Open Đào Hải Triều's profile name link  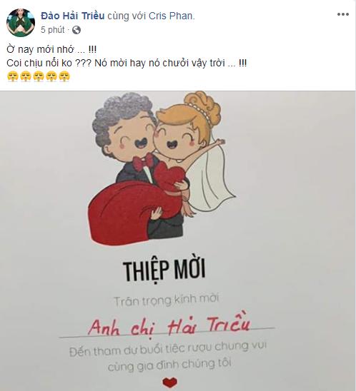(73, 16)
